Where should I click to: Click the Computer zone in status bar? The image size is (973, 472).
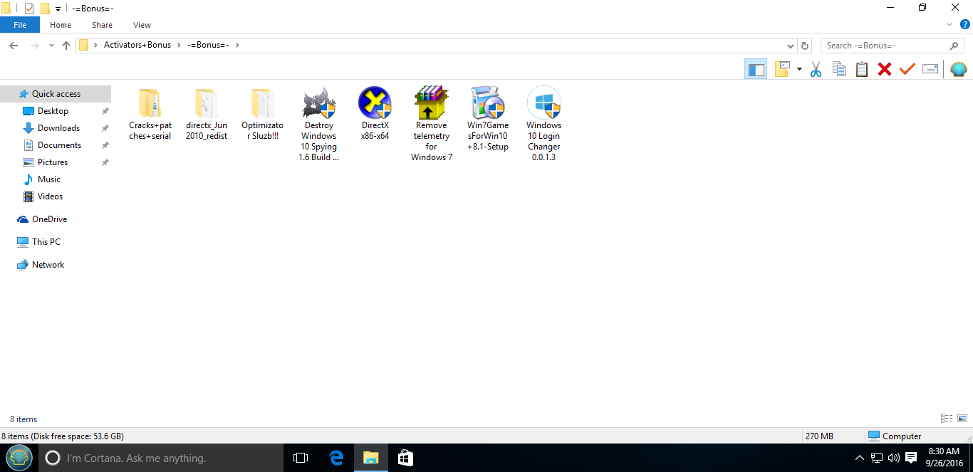(894, 436)
